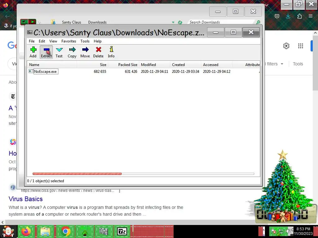Image resolution: width=318 pixels, height=238 pixels.
Task: Open the Google apps grid icon
Action: 301,46
